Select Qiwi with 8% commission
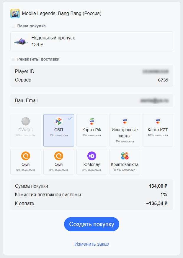 [x=59, y=162]
